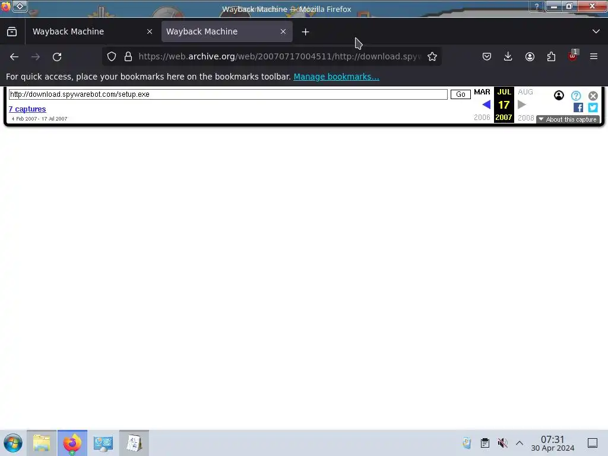Screen dimensions: 608x456
Task: Click Firefox taskbar icon
Action: (72, 443)
